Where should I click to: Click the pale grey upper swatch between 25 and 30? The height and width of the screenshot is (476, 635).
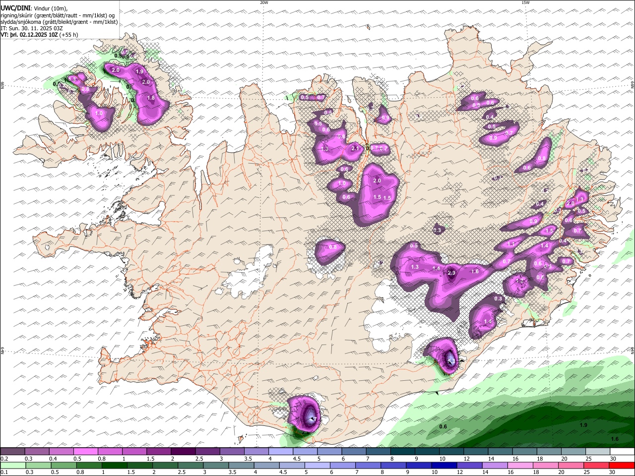tap(597, 452)
